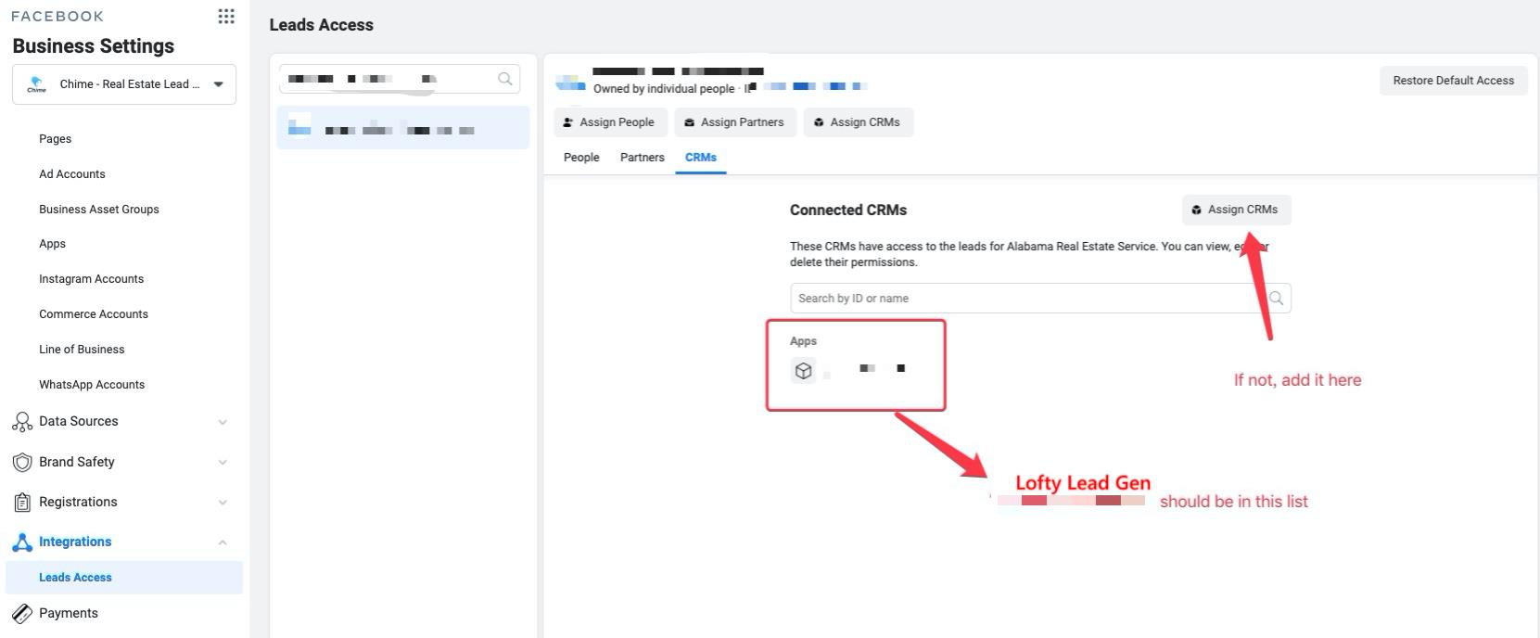Image resolution: width=1540 pixels, height=638 pixels.
Task: Click Assign CRMs beside Connected CRMs heading
Action: pyautogui.click(x=1236, y=210)
